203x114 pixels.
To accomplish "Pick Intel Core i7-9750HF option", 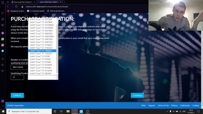I will (42, 70).
